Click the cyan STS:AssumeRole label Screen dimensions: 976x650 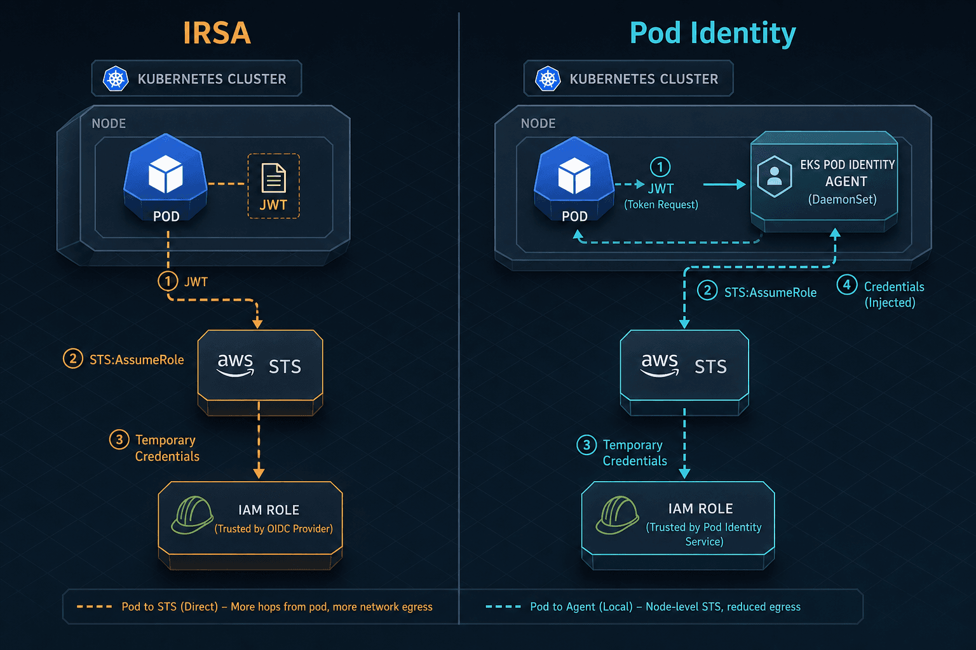click(770, 293)
